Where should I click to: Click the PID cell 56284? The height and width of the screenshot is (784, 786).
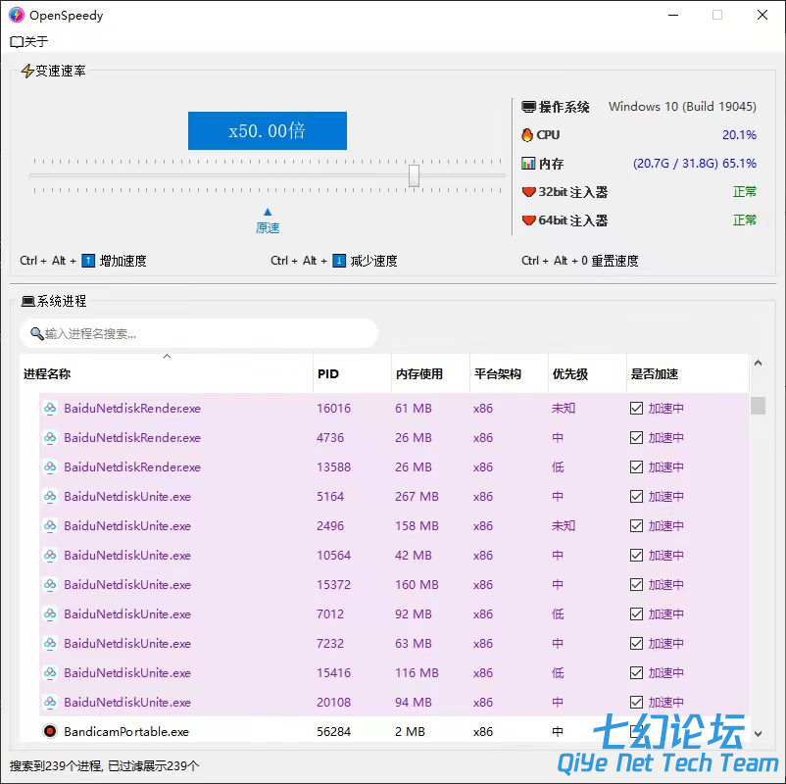coord(334,732)
